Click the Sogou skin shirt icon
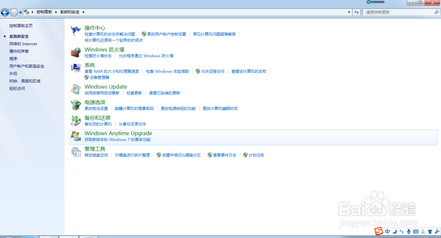The width and height of the screenshot is (441, 238). [x=430, y=231]
